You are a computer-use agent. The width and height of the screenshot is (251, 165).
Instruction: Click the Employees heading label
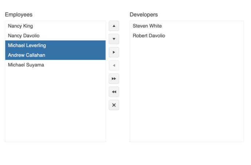19,15
